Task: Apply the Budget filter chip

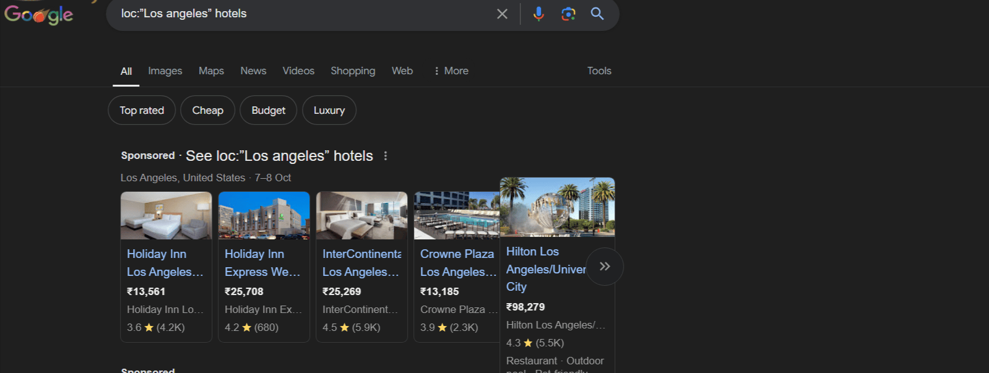Action: [x=268, y=110]
